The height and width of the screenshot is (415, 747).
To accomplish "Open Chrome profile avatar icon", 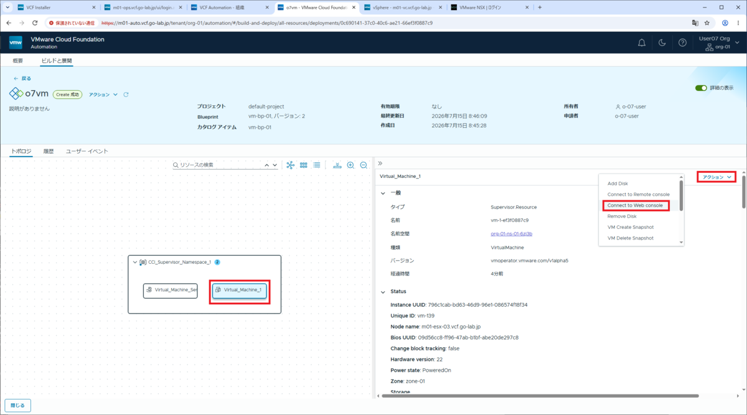I will point(725,22).
